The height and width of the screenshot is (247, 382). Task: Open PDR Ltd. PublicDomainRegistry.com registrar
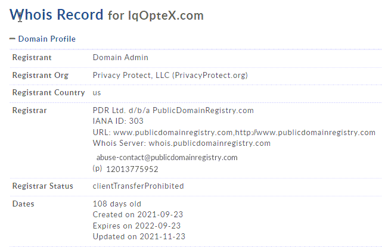pos(173,111)
